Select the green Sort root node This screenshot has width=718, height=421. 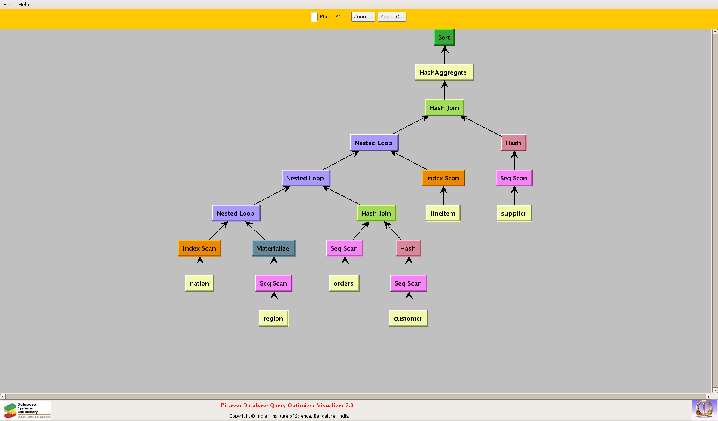(444, 37)
